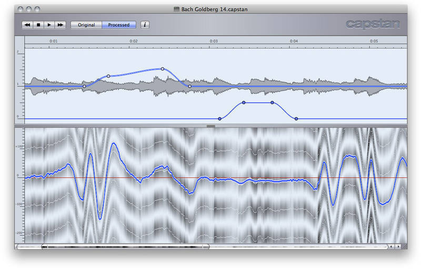Viewport: 421px width, 270px height.
Task: Switch monitoring to Original audio
Action: point(86,25)
